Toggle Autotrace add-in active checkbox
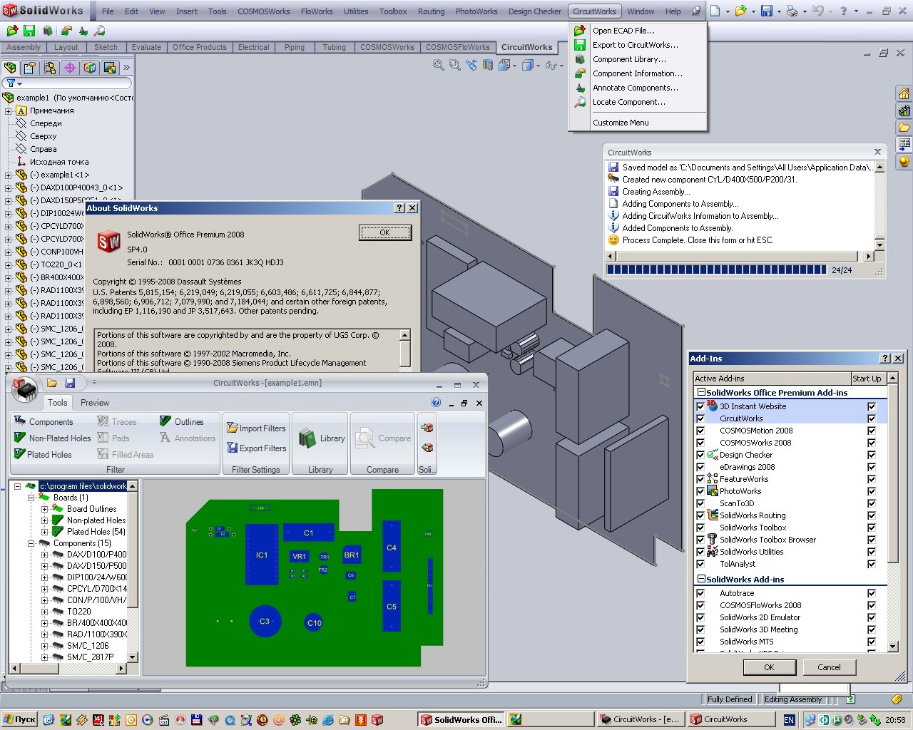The width and height of the screenshot is (913, 730). pyautogui.click(x=700, y=593)
